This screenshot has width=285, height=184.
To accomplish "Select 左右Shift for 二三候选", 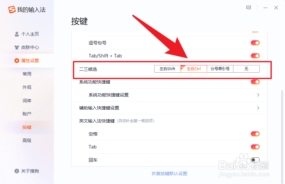I will [x=167, y=69].
